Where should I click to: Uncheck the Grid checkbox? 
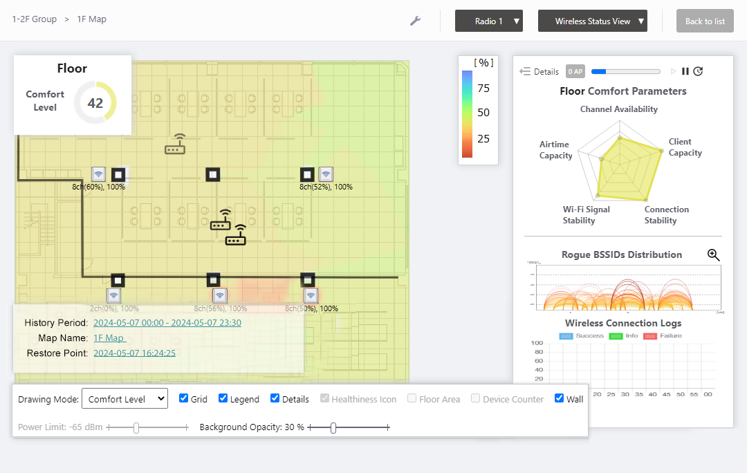point(183,398)
